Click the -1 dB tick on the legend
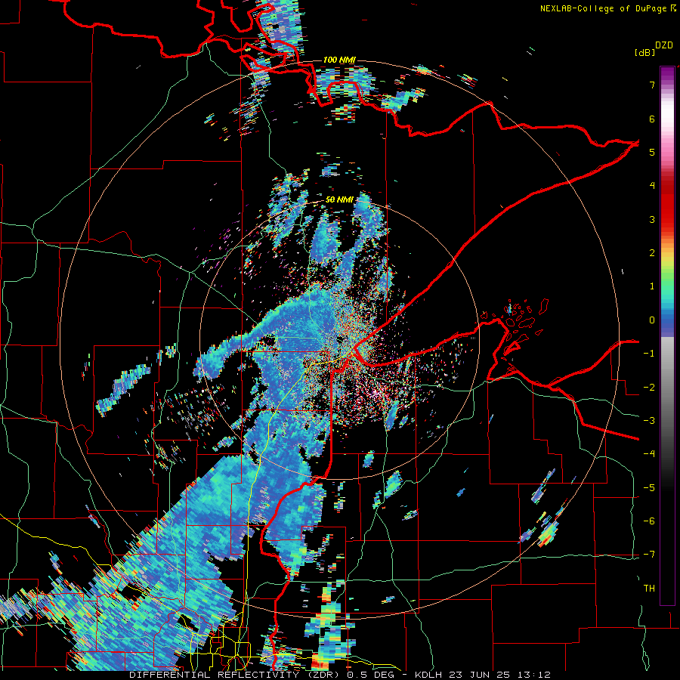The image size is (680, 680). pos(649,354)
